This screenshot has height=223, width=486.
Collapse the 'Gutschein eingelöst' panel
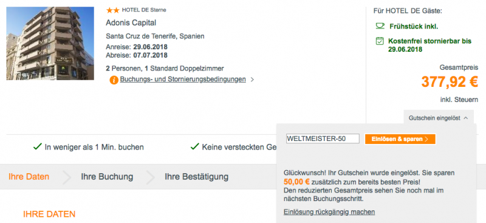click(x=439, y=118)
